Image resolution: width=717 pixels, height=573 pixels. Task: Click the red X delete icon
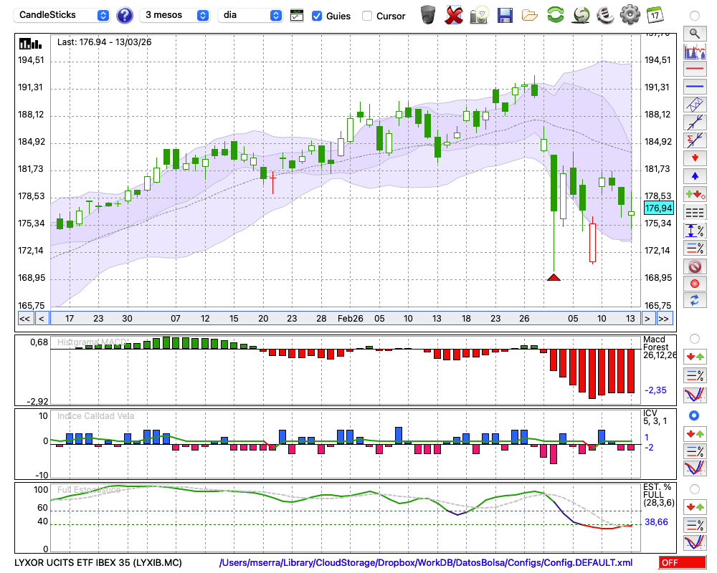coord(454,15)
